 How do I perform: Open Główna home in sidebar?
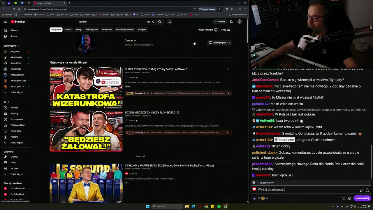(x=14, y=30)
